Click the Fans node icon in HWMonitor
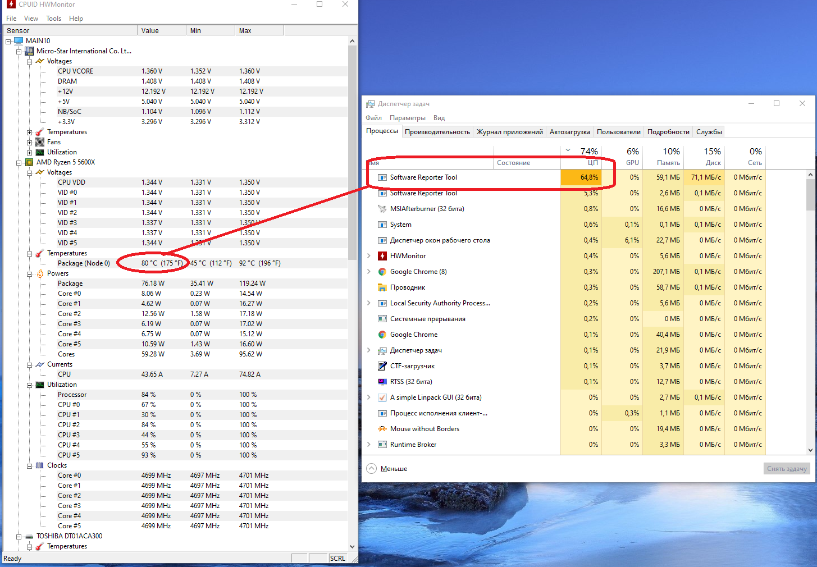The height and width of the screenshot is (567, 817). 40,142
